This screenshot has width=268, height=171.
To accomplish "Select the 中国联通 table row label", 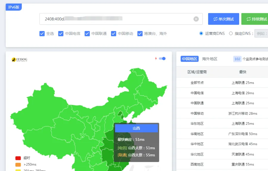I will 197,103.
